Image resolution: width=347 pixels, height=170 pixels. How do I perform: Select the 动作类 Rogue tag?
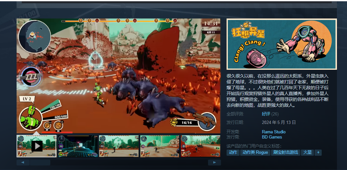pos(255,152)
